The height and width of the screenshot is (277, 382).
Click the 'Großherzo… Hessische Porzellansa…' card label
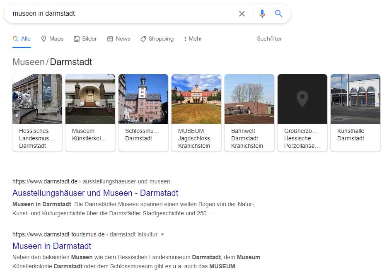(302, 138)
